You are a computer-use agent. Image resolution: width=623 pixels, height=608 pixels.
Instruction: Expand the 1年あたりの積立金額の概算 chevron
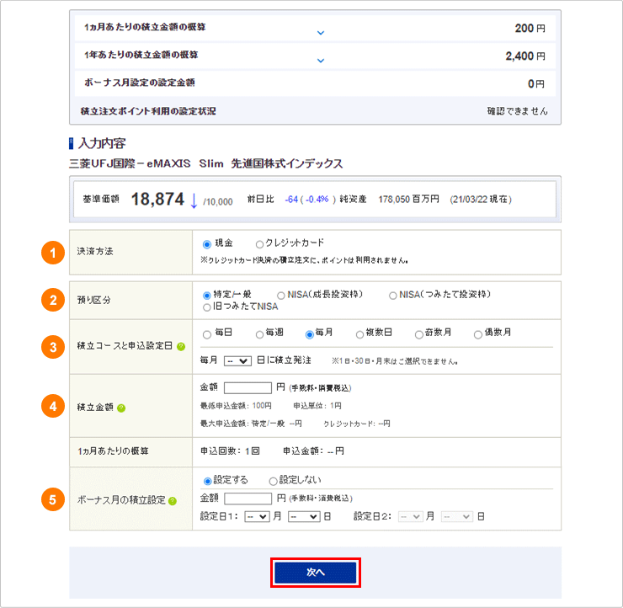tap(321, 61)
